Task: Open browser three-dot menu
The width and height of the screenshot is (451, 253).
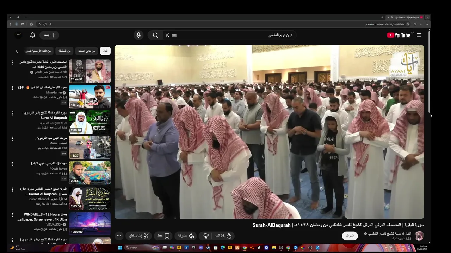Action: coord(11,24)
